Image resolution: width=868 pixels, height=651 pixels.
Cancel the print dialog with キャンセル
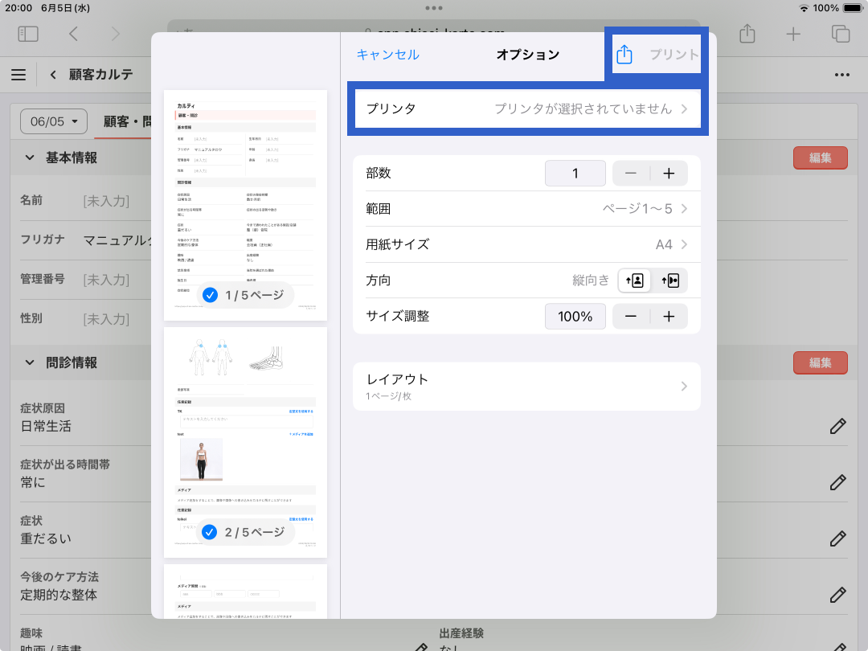coord(387,55)
